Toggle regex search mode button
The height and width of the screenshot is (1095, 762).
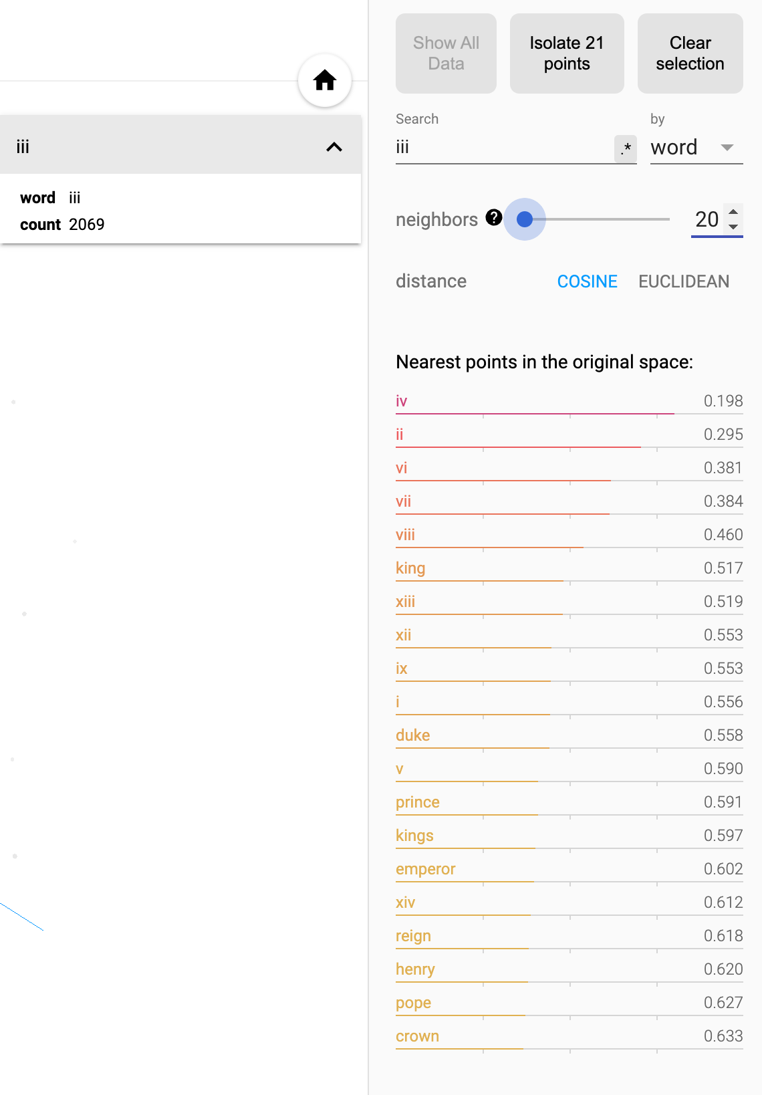(625, 148)
